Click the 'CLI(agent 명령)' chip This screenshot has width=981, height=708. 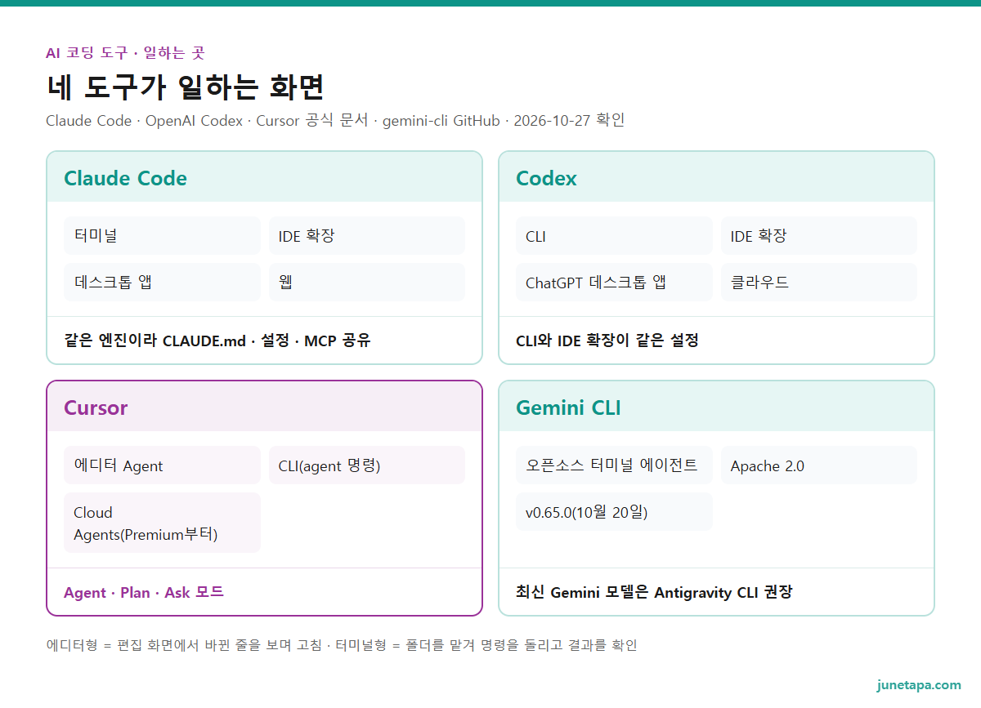[x=367, y=465]
